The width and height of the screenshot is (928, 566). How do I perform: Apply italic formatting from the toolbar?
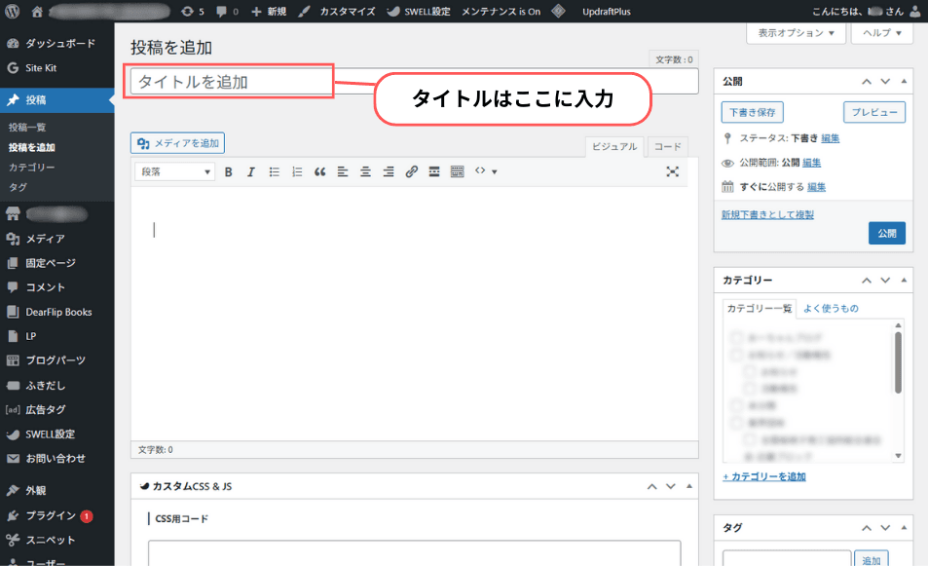250,171
